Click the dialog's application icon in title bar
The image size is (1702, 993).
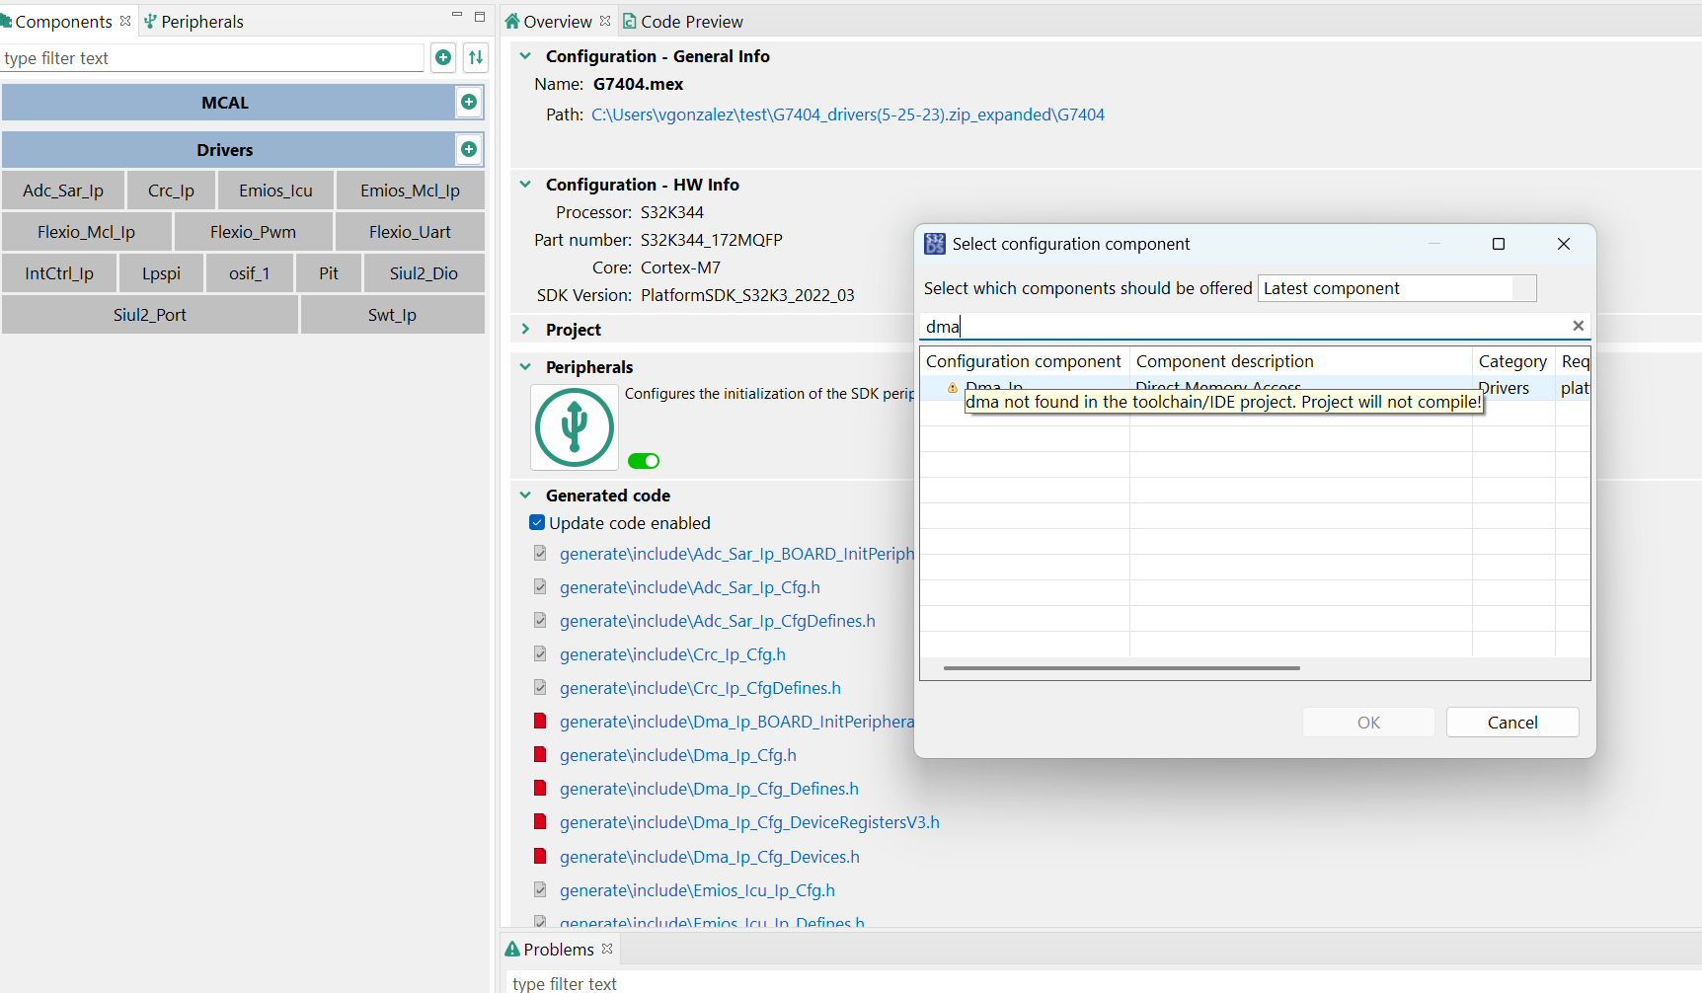click(x=934, y=244)
